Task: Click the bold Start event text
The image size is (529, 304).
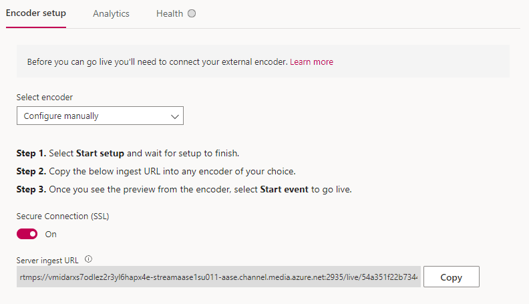Action: (x=284, y=189)
